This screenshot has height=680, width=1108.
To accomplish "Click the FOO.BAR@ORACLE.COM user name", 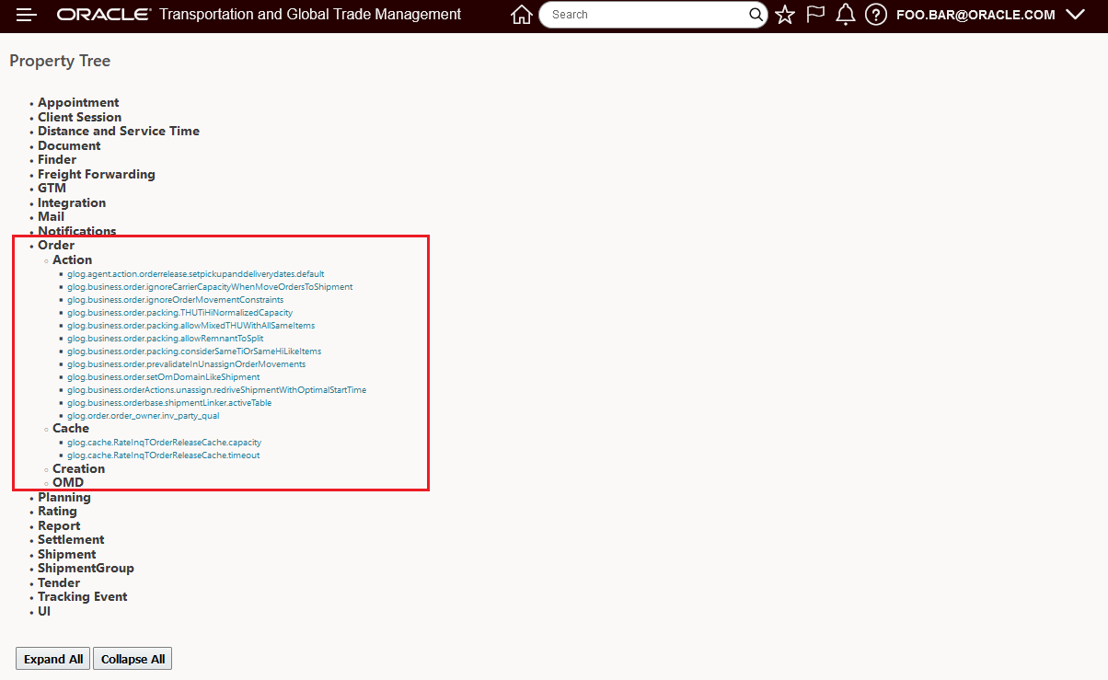I will point(975,15).
